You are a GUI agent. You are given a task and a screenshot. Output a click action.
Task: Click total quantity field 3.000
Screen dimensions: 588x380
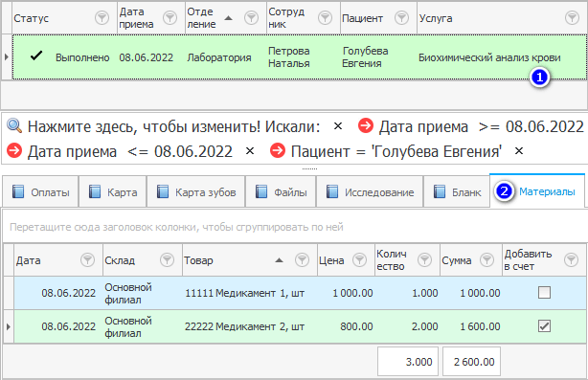tap(408, 362)
